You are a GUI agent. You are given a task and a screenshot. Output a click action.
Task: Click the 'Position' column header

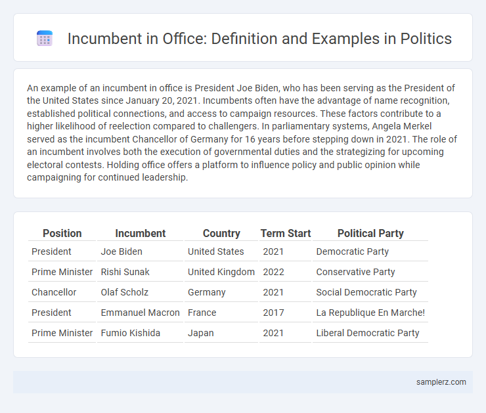coord(62,233)
